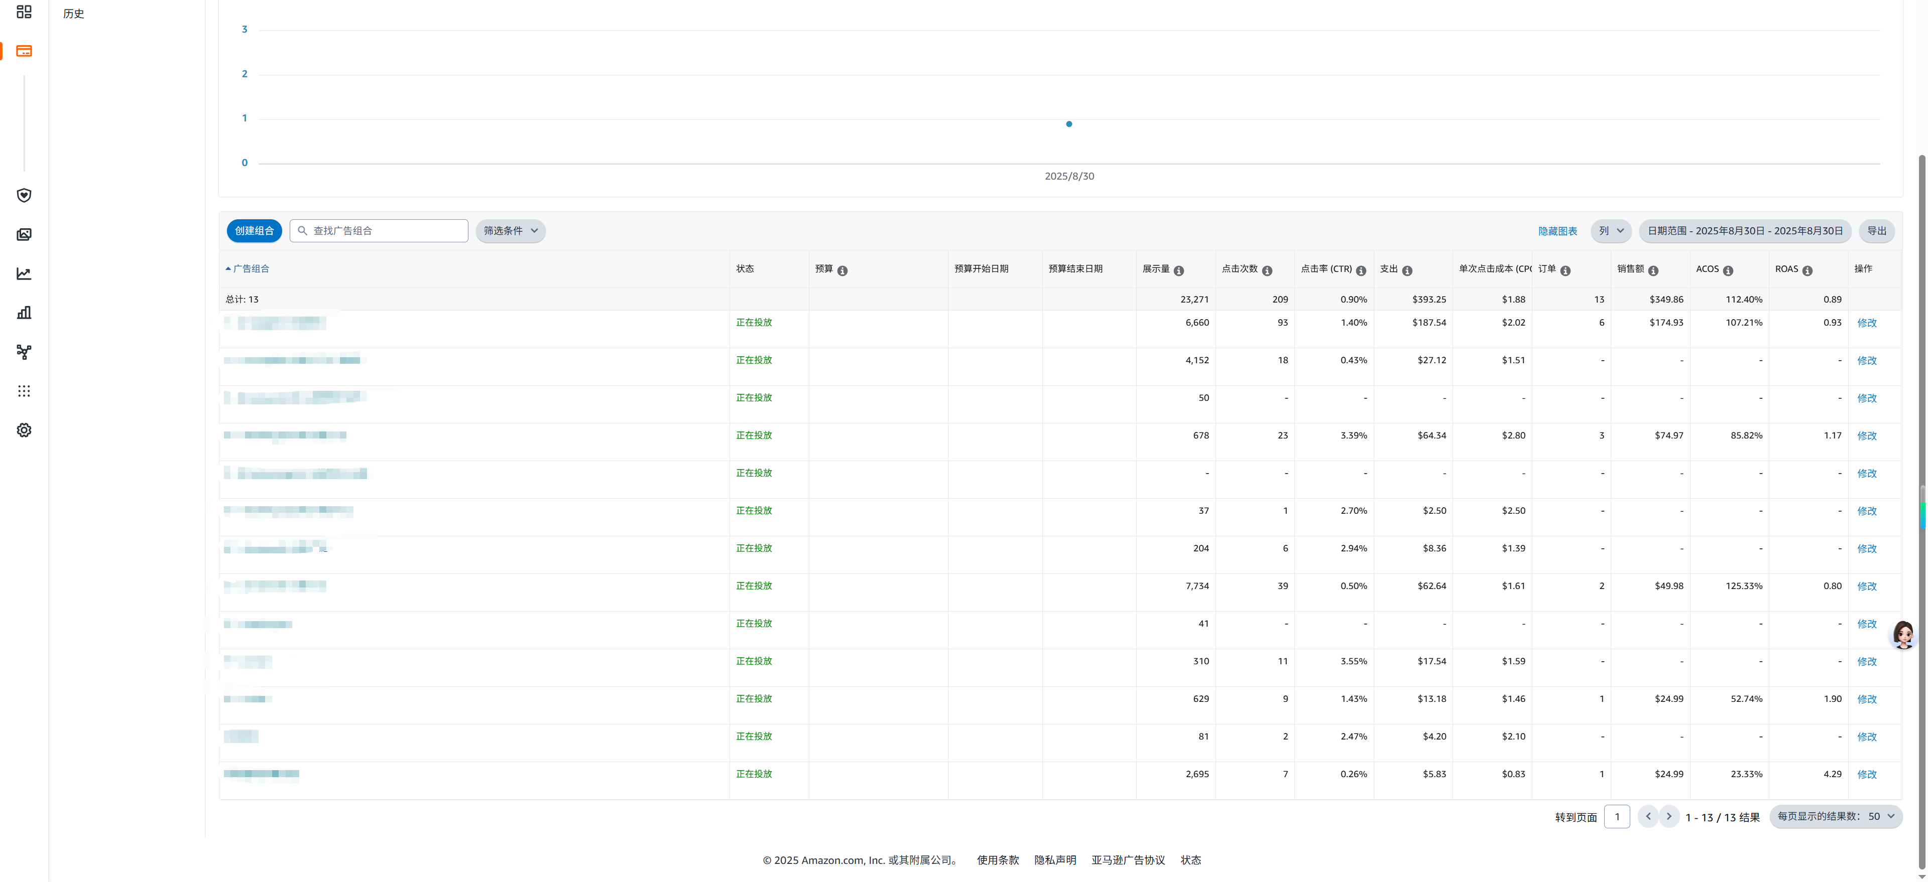Click the info icon next to ACOS
The image size is (1928, 882).
pos(1728,271)
